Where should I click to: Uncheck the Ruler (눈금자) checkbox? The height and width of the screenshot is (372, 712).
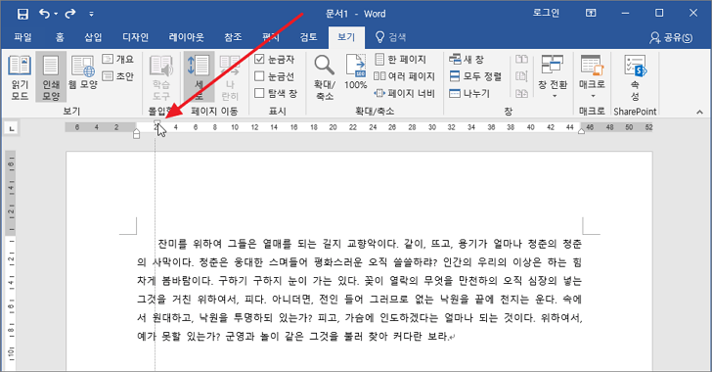point(259,59)
